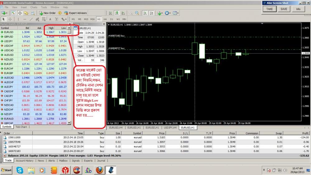Click the New Order button
311x175 pixels.
click(x=47, y=13)
